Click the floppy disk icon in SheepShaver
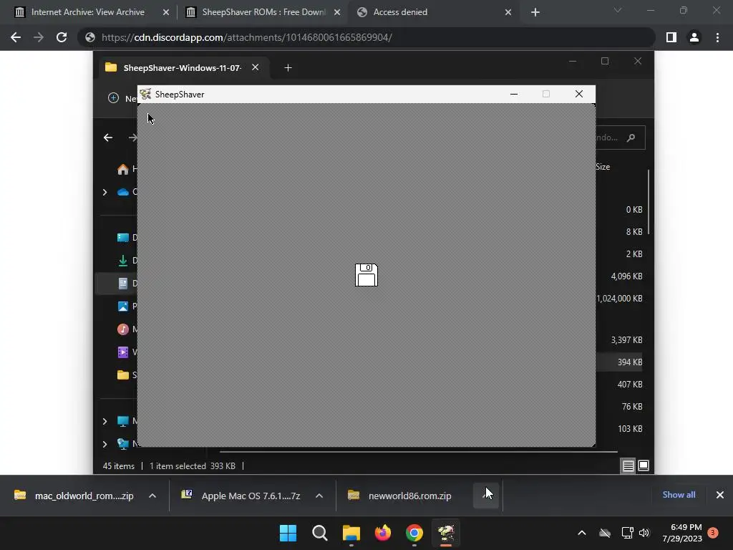This screenshot has width=733, height=550. 366,275
